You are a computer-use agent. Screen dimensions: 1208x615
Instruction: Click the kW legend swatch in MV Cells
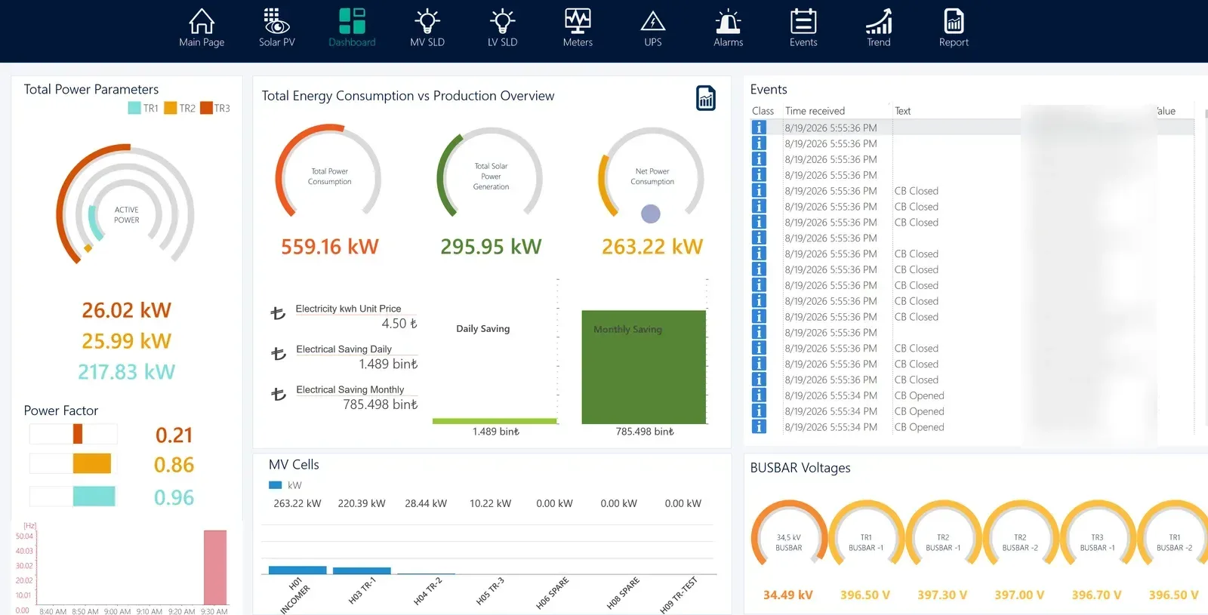[276, 485]
